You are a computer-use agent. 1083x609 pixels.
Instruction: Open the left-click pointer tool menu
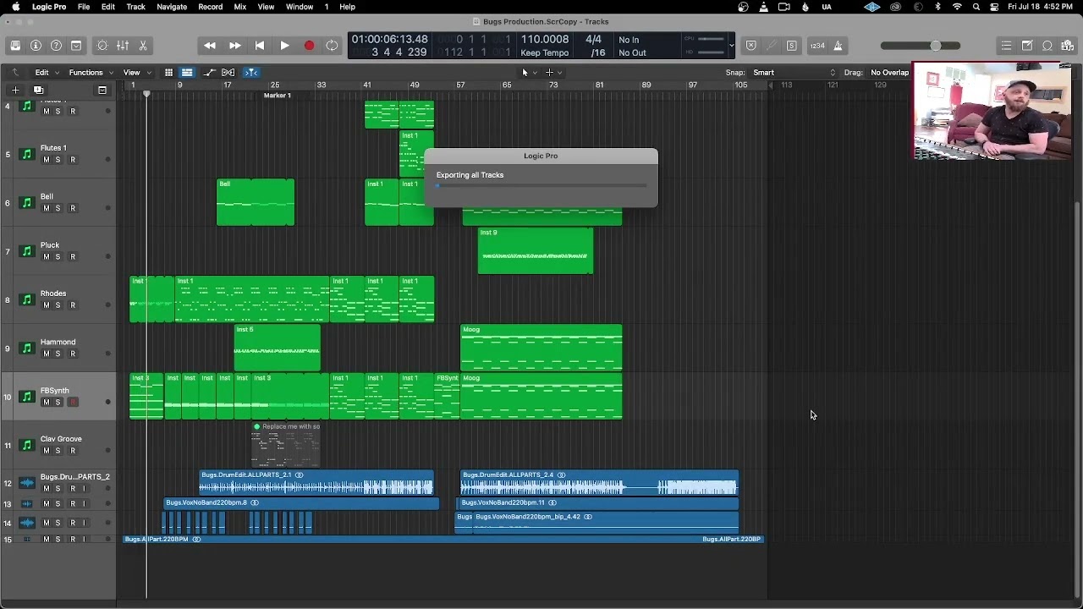tap(528, 73)
